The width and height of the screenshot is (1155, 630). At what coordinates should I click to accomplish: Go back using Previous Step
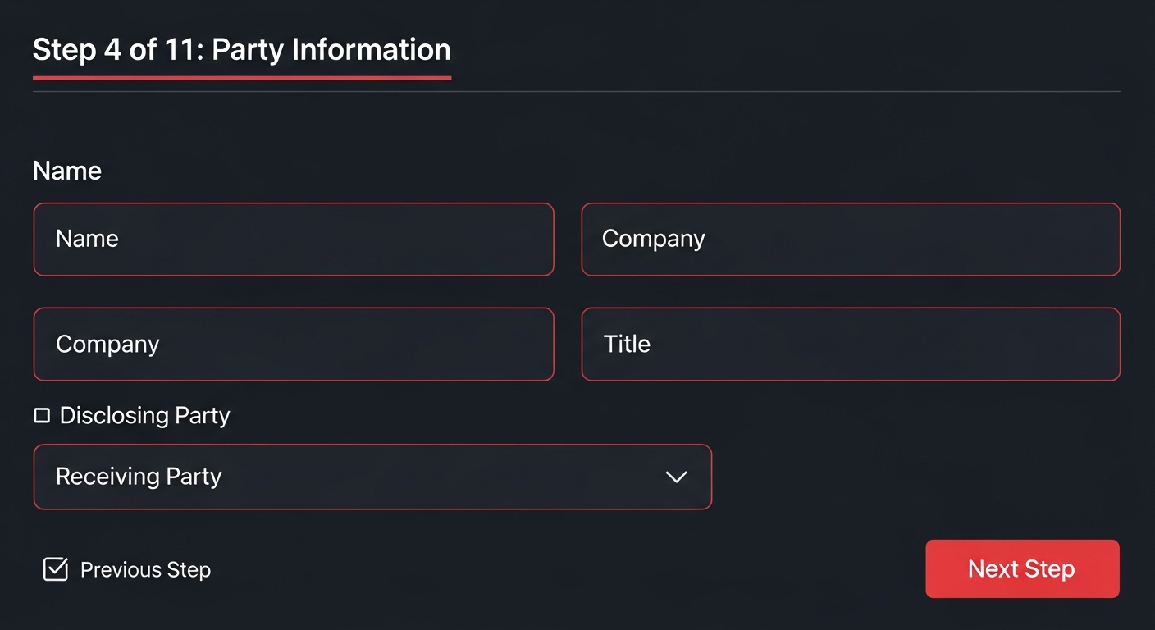[x=144, y=568]
